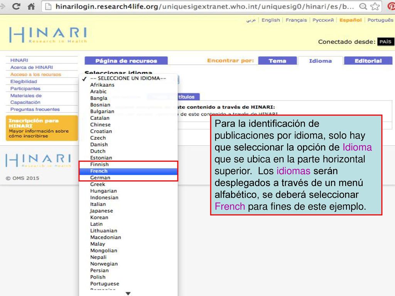The height and width of the screenshot is (296, 395).
Task: Select Croatian from the language list
Action: coord(128,131)
